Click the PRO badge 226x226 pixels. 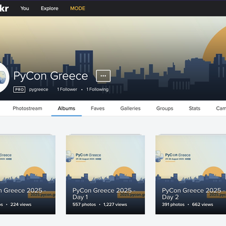tap(19, 90)
